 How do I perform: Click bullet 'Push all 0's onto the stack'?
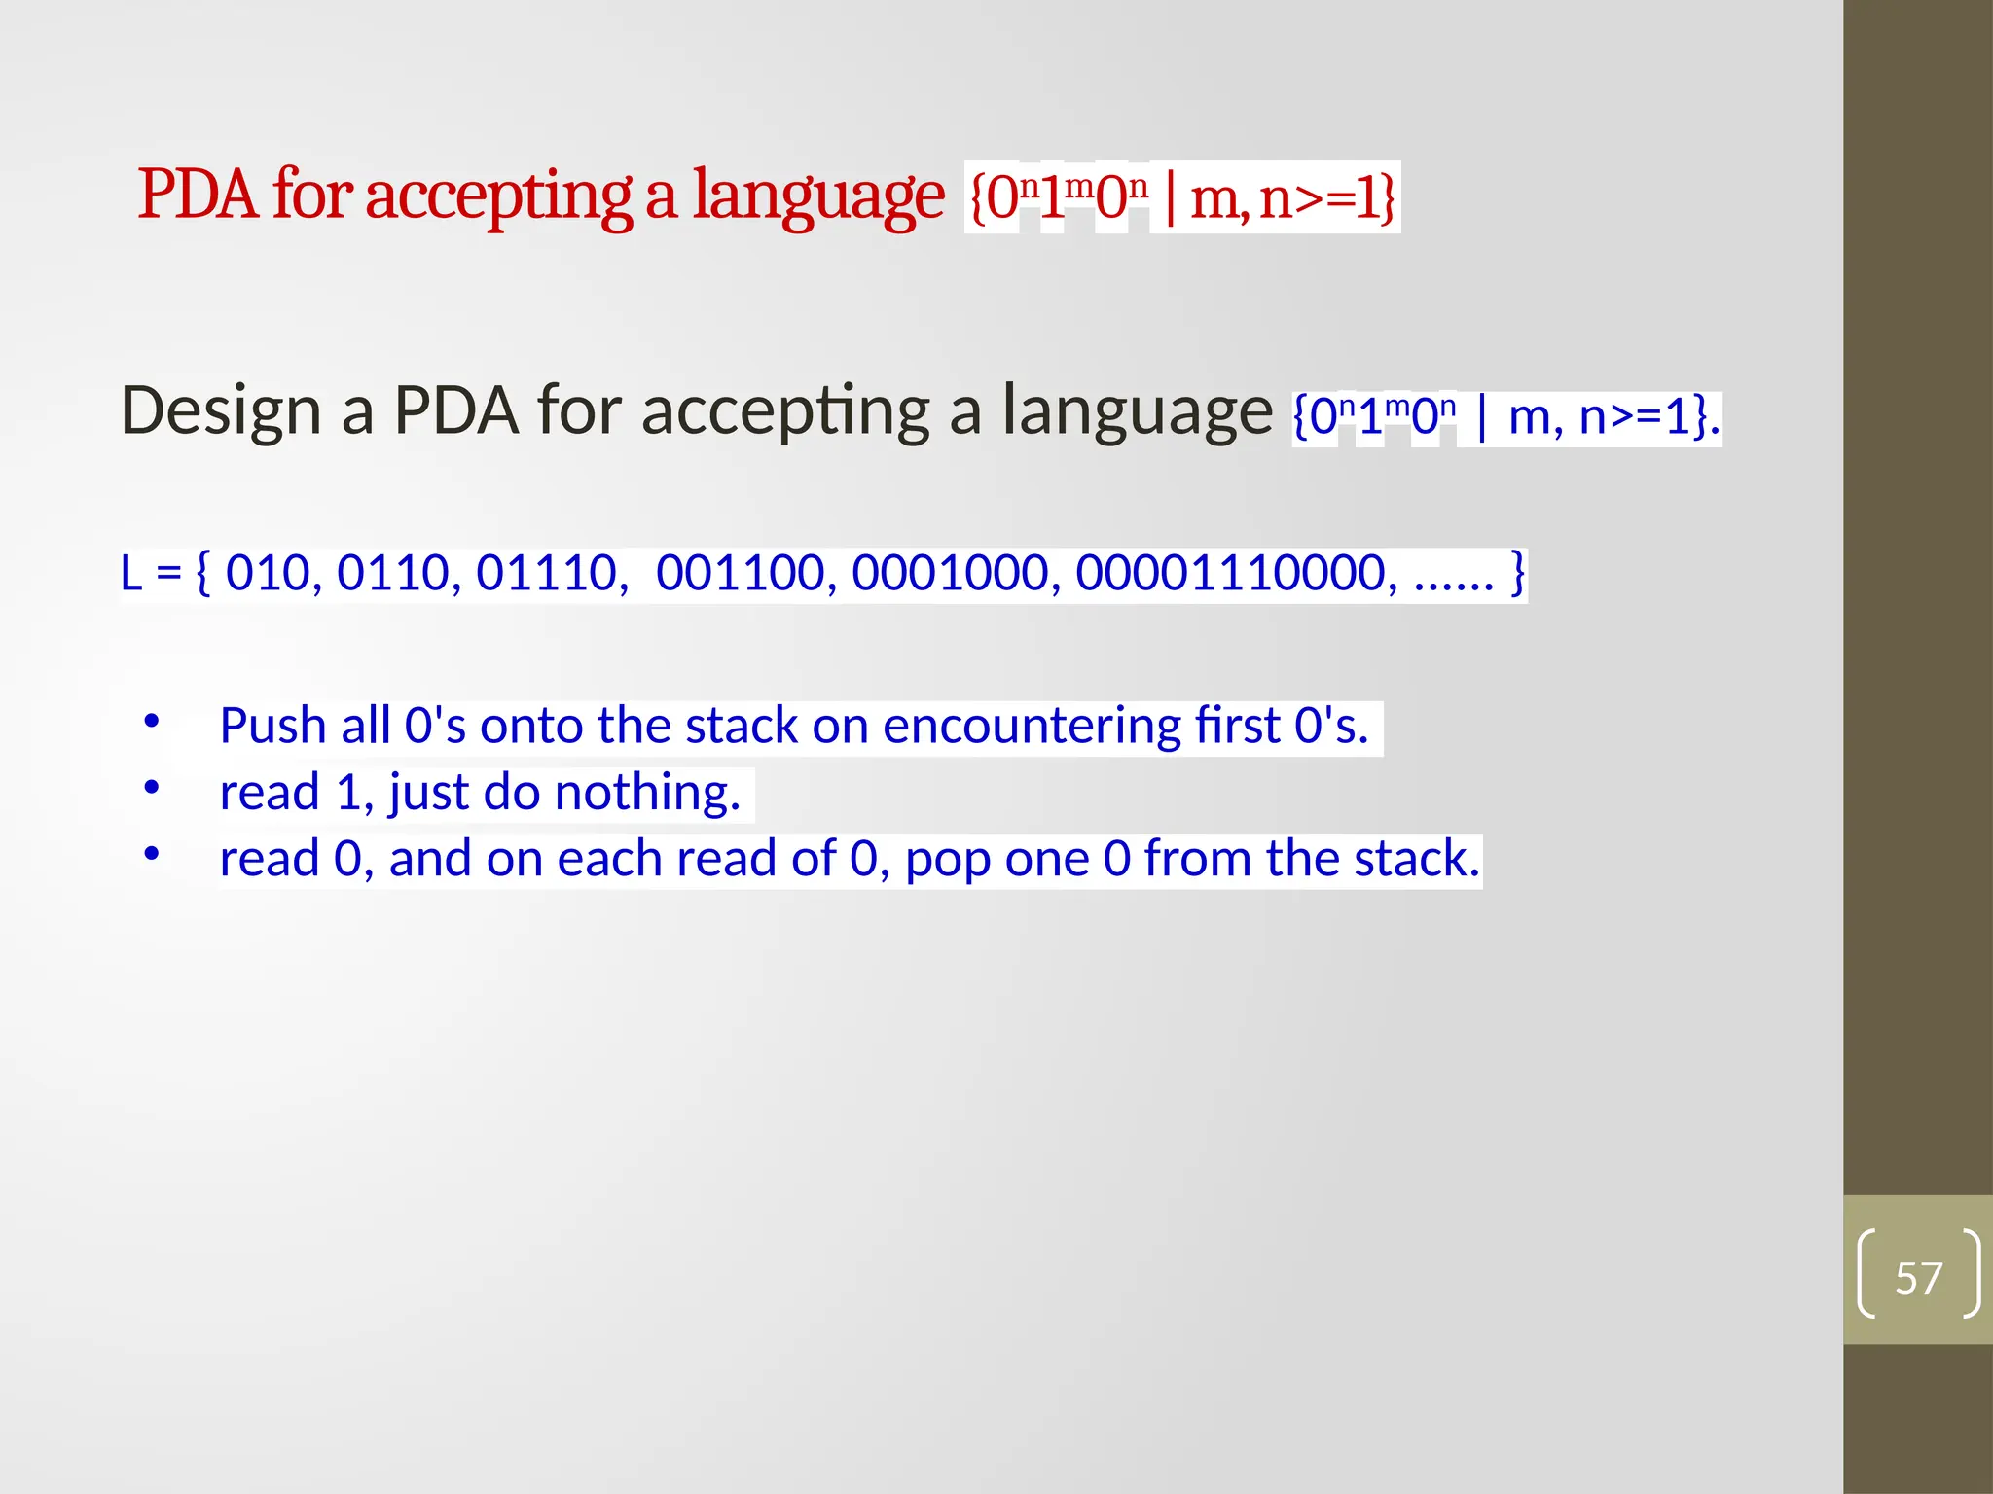tap(794, 726)
